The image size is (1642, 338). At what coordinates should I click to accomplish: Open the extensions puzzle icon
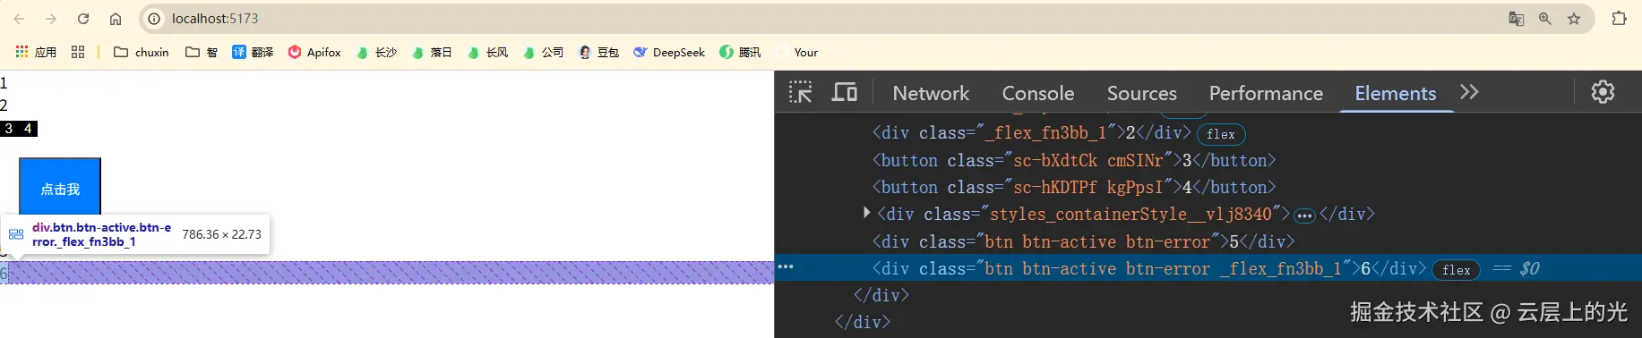(x=1619, y=19)
